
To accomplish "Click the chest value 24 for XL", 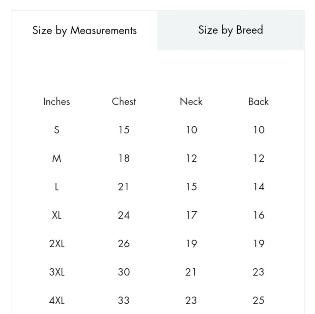I will click(x=124, y=215).
